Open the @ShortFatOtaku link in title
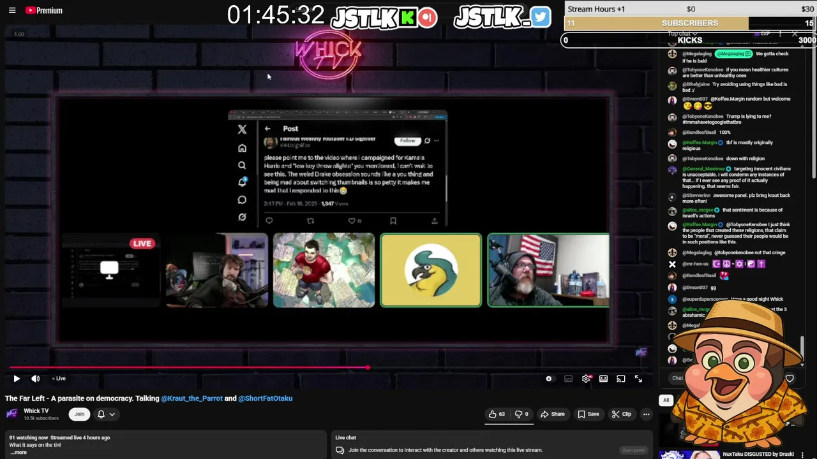The height and width of the screenshot is (459, 817). coord(266,398)
